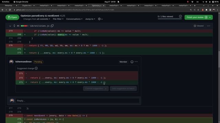This screenshot has height=123, width=220.
Task: Click the Member badge on comment
Action: [123, 62]
